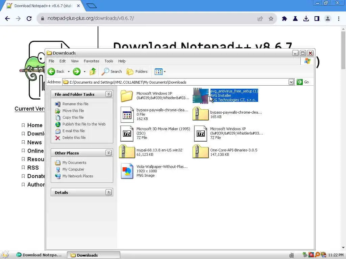
Task: Open the Help menu
Action: [122, 61]
